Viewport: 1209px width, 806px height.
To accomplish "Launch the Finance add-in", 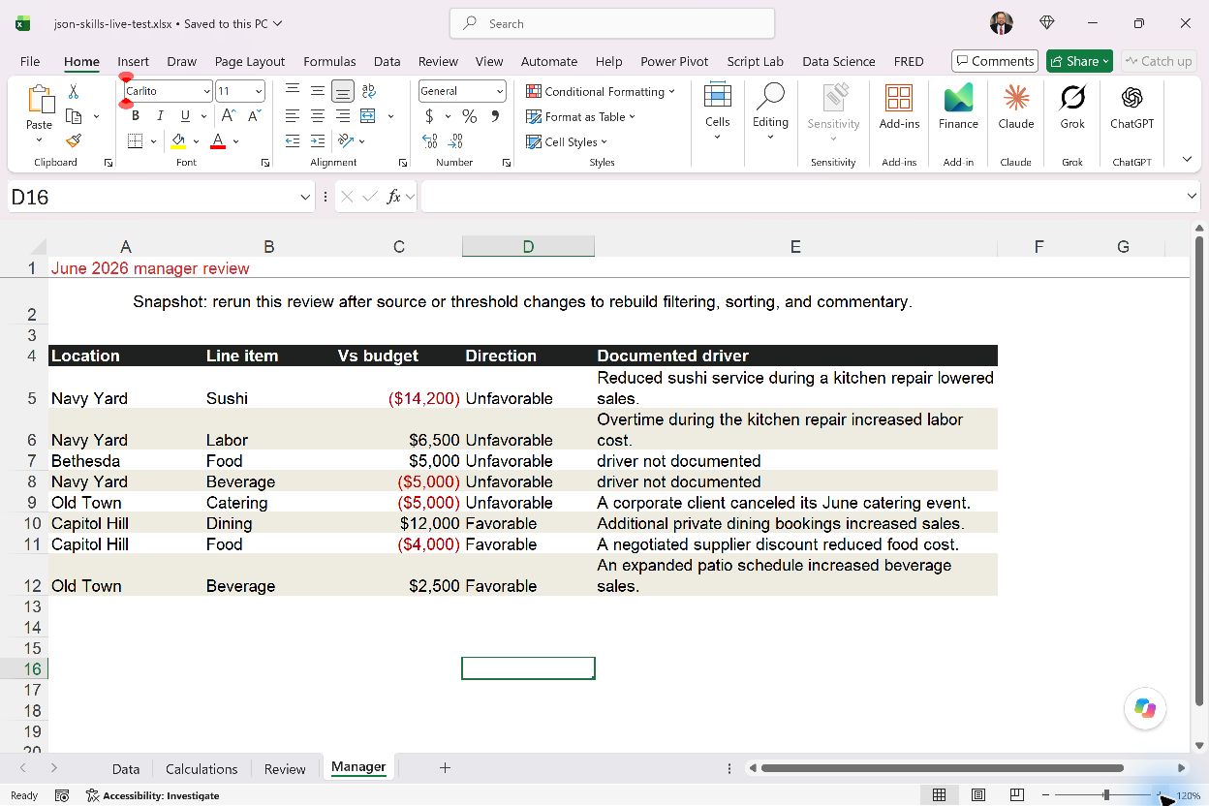I will [x=958, y=107].
